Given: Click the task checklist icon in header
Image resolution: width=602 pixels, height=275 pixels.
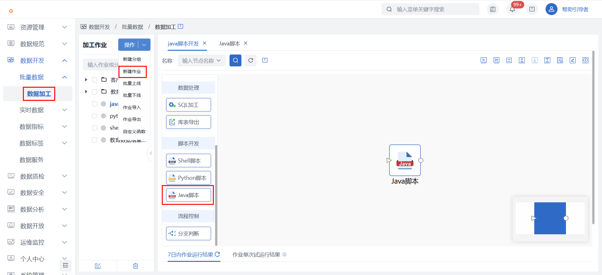Looking at the screenshot, I should [x=493, y=9].
